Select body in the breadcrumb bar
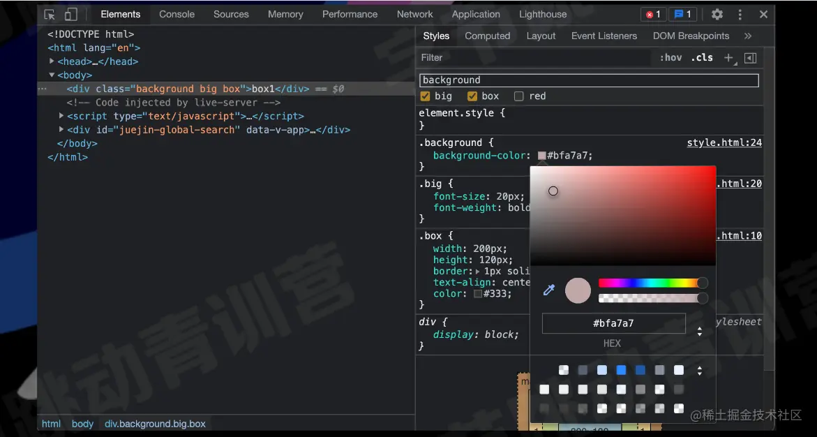 (x=82, y=424)
